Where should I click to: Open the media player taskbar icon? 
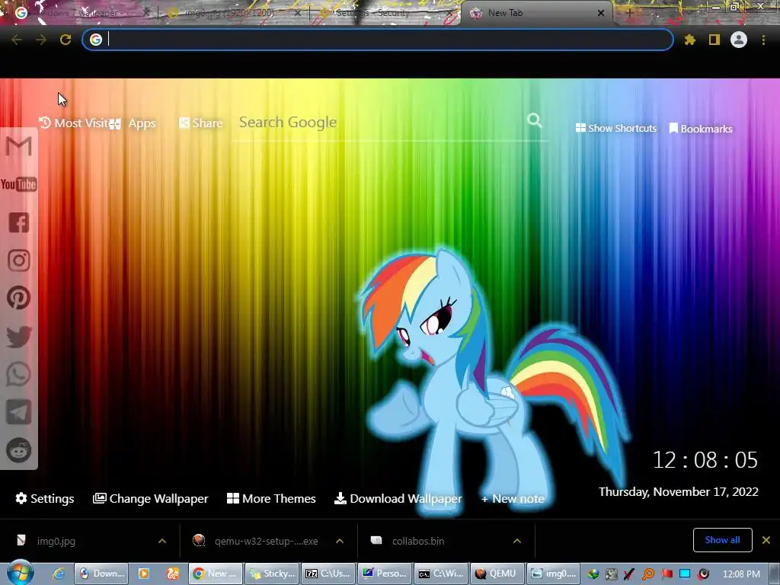(x=144, y=574)
